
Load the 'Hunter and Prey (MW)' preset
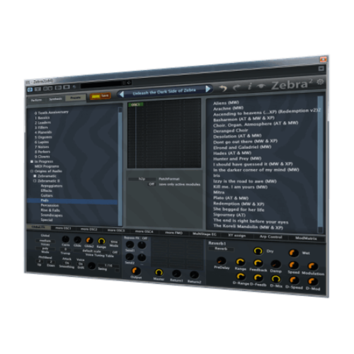point(237,159)
